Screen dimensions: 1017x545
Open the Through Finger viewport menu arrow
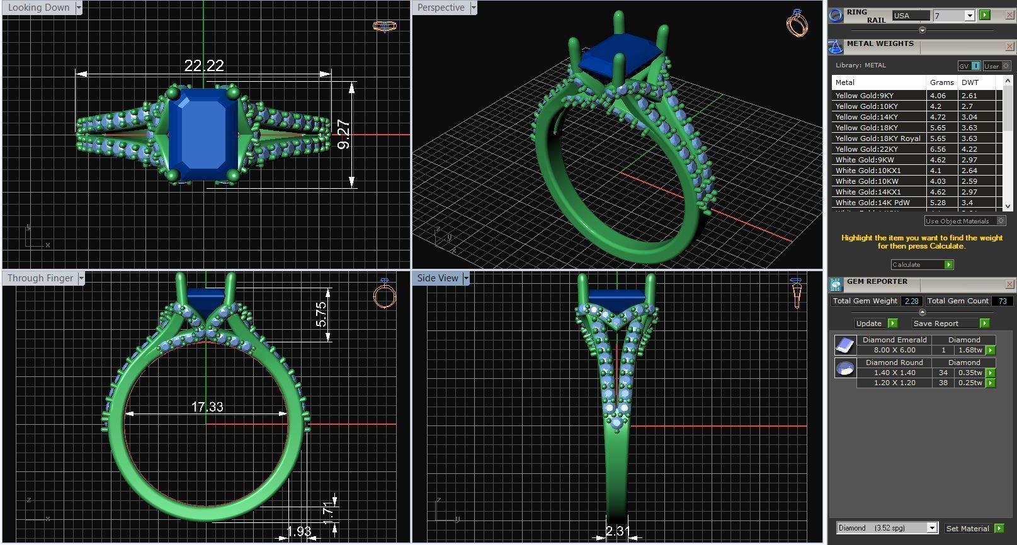[x=81, y=278]
